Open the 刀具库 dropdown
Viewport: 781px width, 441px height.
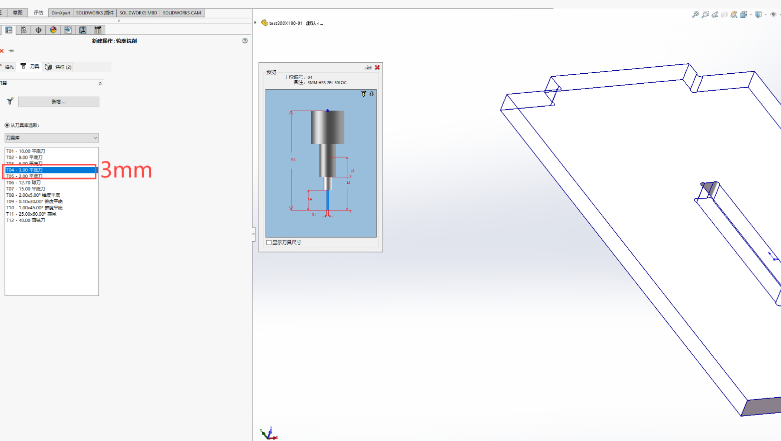pyautogui.click(x=51, y=138)
